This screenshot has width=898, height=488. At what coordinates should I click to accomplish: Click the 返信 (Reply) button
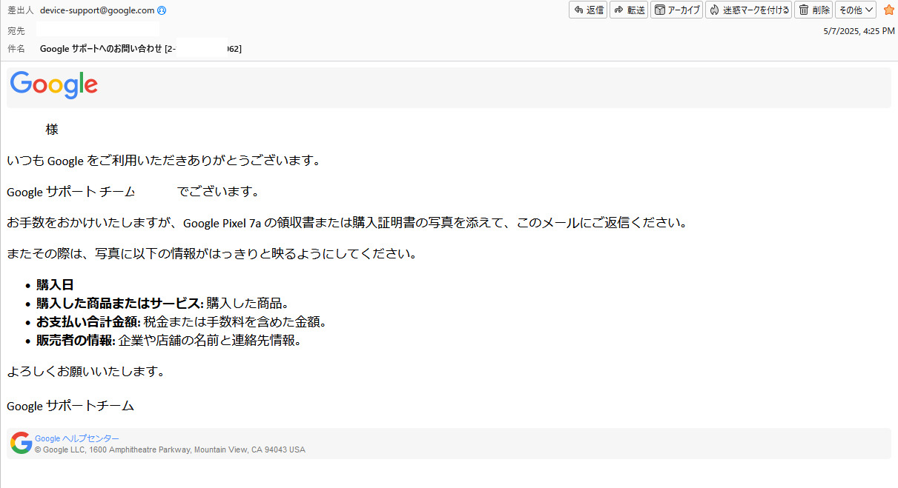click(587, 10)
